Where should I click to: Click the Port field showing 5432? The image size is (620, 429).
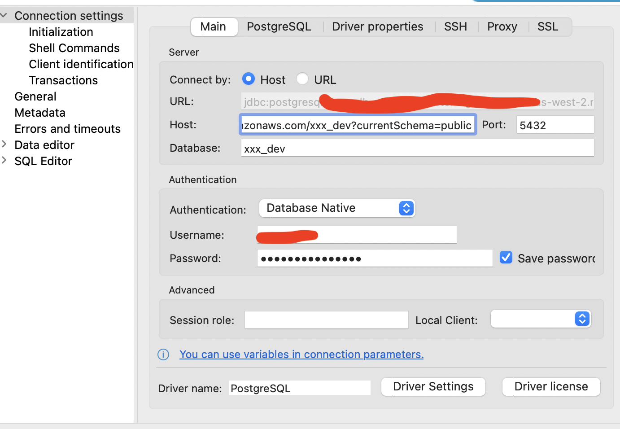tap(555, 125)
